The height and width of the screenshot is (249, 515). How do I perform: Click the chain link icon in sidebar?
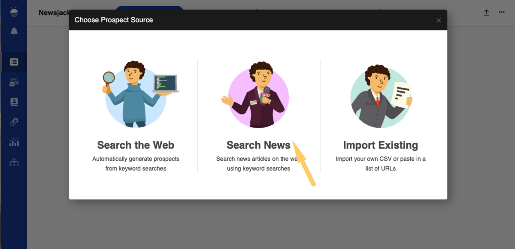tap(14, 122)
